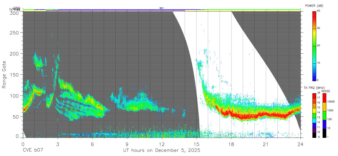Click the range gate 300 tick label
The image size is (338, 156).
[14, 13]
